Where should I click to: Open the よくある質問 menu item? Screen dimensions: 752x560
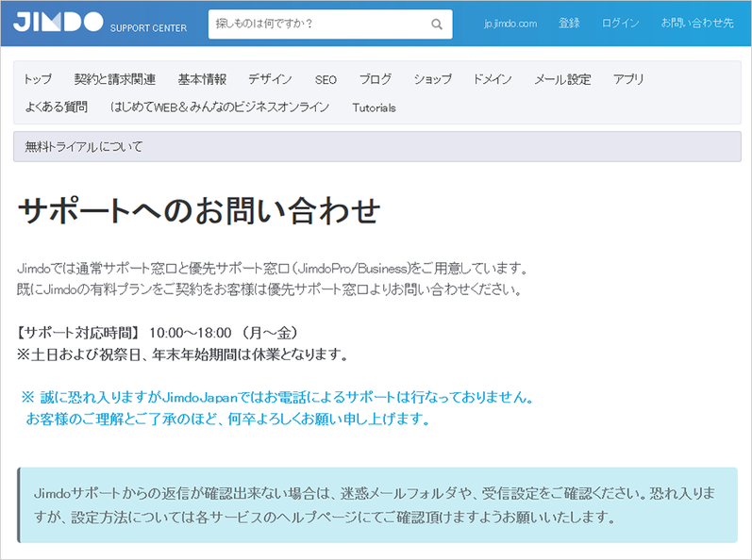point(56,107)
